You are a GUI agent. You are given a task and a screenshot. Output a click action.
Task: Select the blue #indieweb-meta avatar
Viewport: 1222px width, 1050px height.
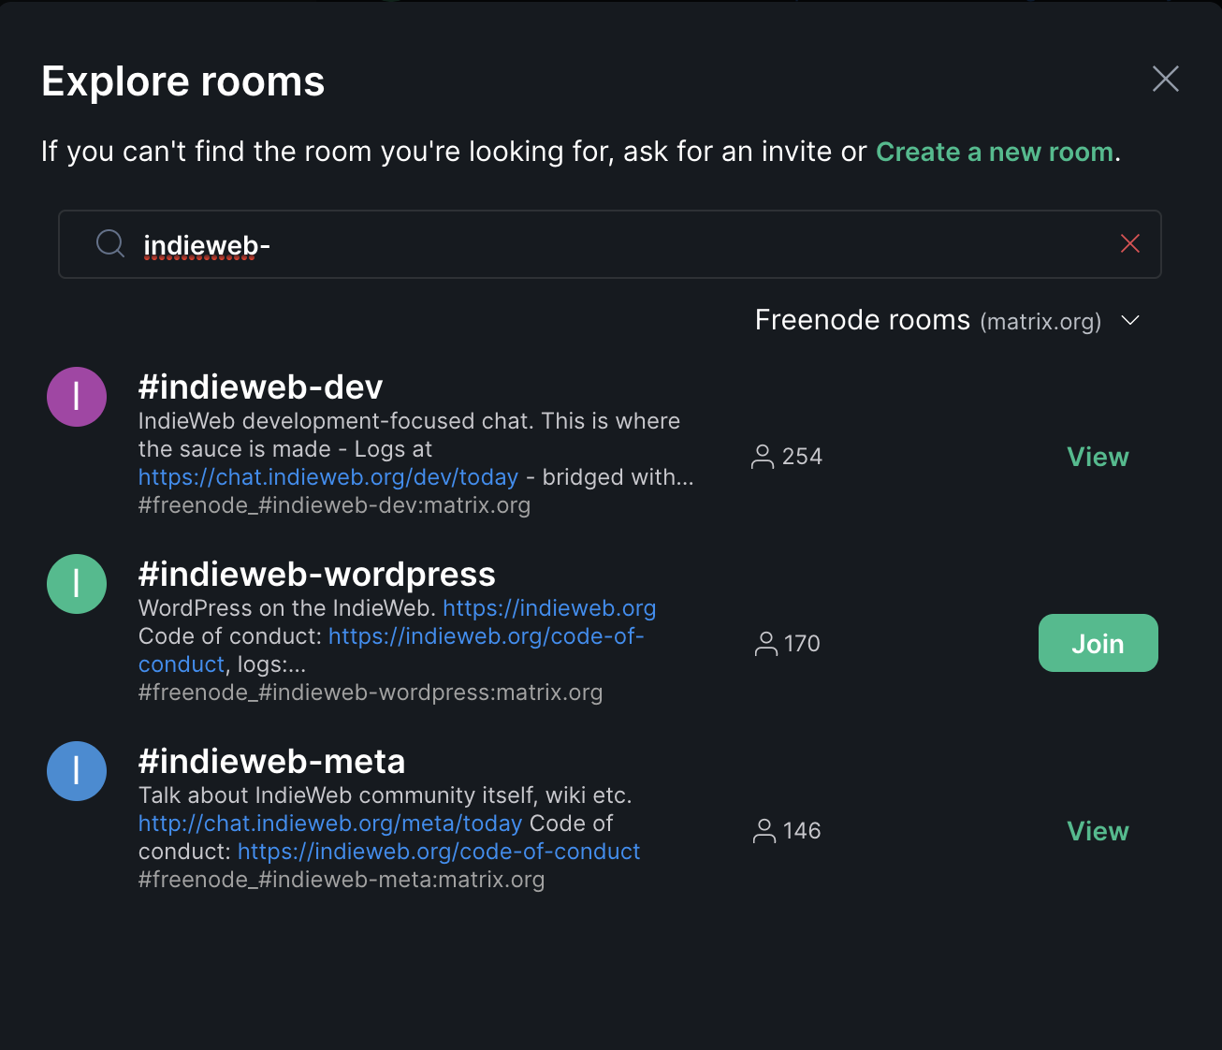pos(77,771)
